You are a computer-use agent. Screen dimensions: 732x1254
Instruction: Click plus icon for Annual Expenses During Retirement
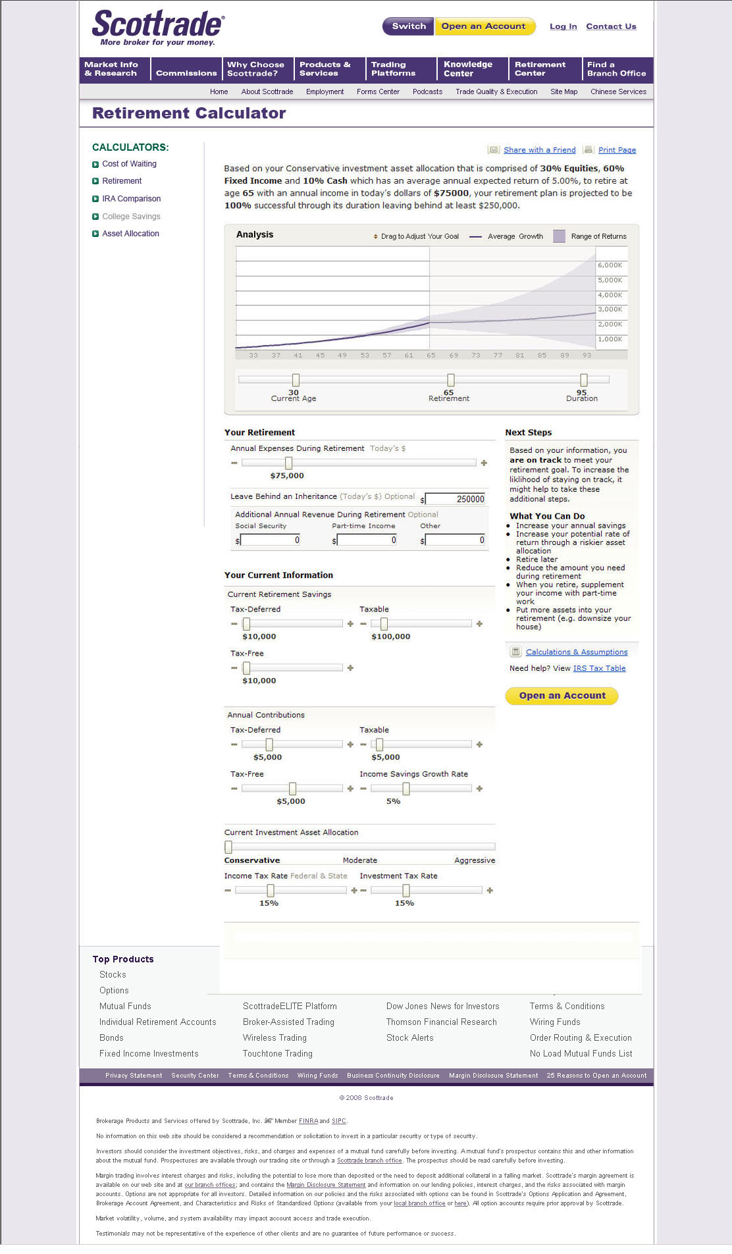pos(484,463)
